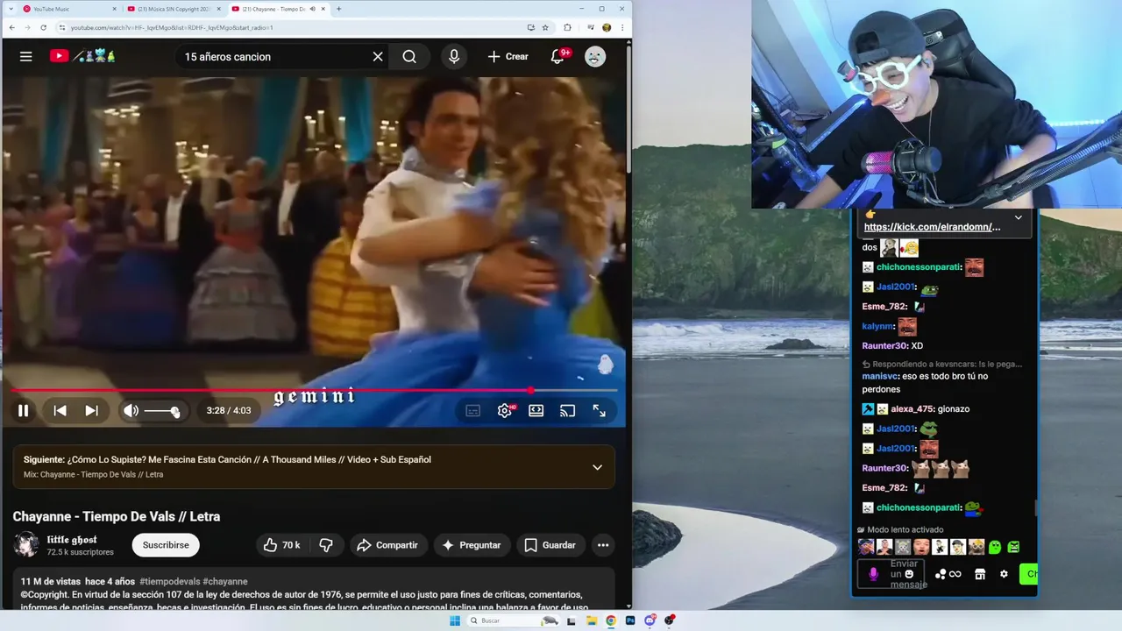
Task: Open chat settings gear
Action: click(x=1004, y=574)
